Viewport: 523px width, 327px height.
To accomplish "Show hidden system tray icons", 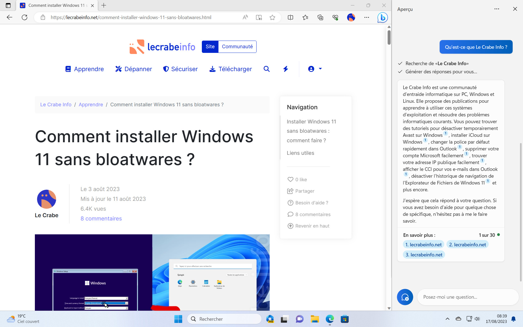I will [447, 319].
